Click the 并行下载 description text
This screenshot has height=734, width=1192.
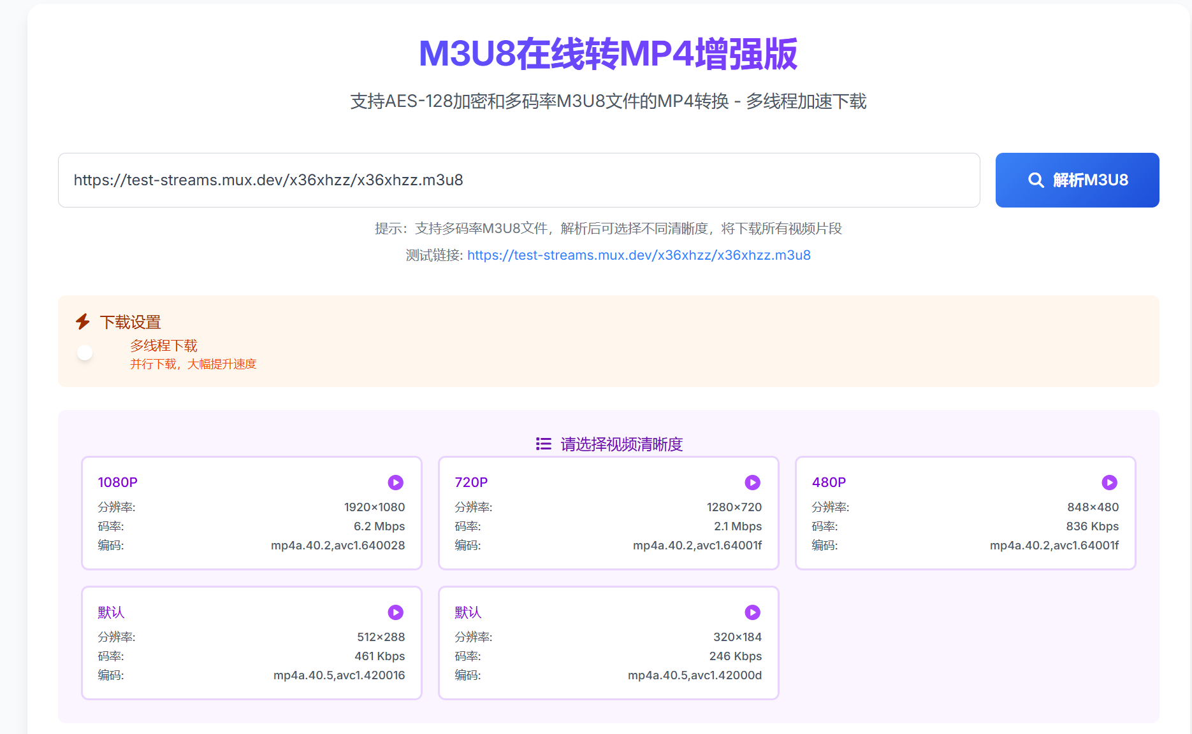pos(193,363)
